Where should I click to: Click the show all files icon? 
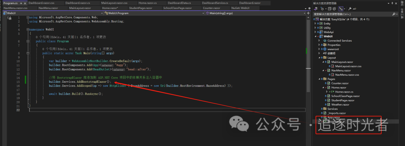click(334, 9)
